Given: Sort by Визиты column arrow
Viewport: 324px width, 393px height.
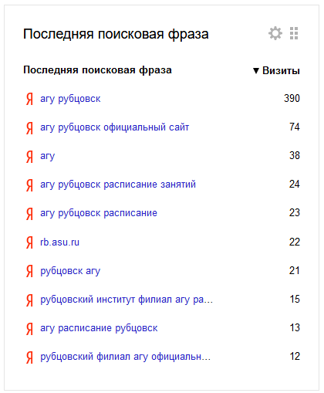Looking at the screenshot, I should click(x=255, y=71).
